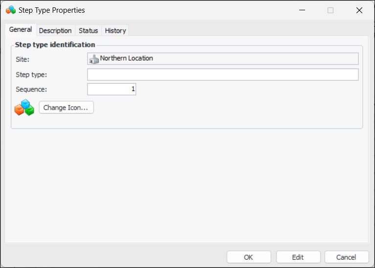The image size is (375, 268).
Task: Click the colored cubes step type icon
Action: [24, 108]
